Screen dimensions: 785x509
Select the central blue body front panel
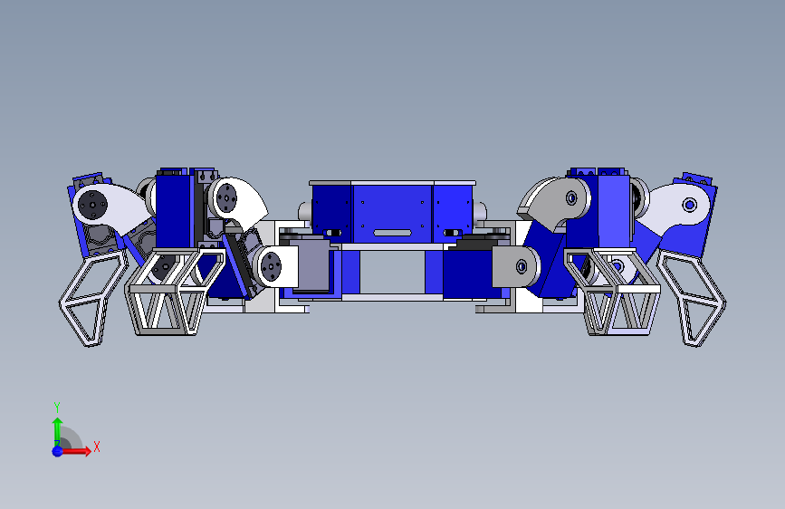pyautogui.click(x=392, y=214)
